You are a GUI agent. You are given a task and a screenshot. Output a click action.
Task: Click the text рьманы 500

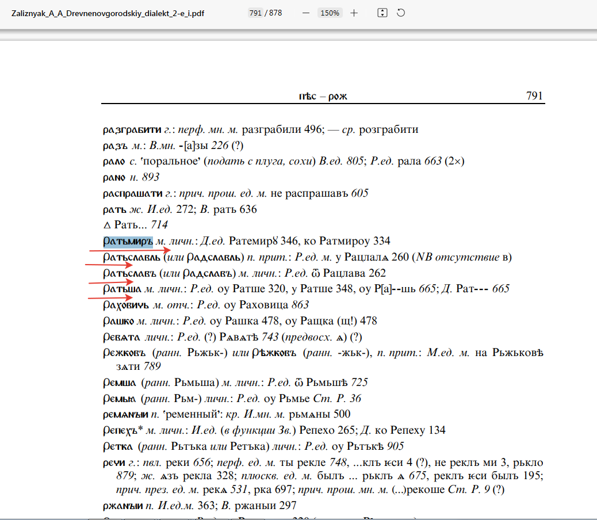point(320,415)
